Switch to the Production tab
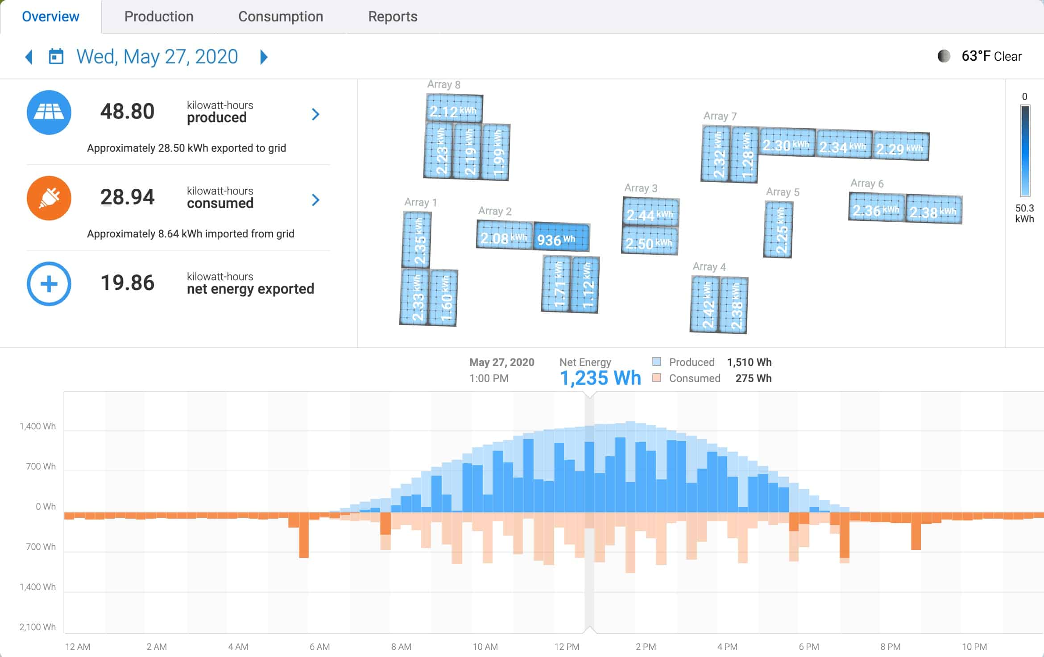 coord(159,17)
